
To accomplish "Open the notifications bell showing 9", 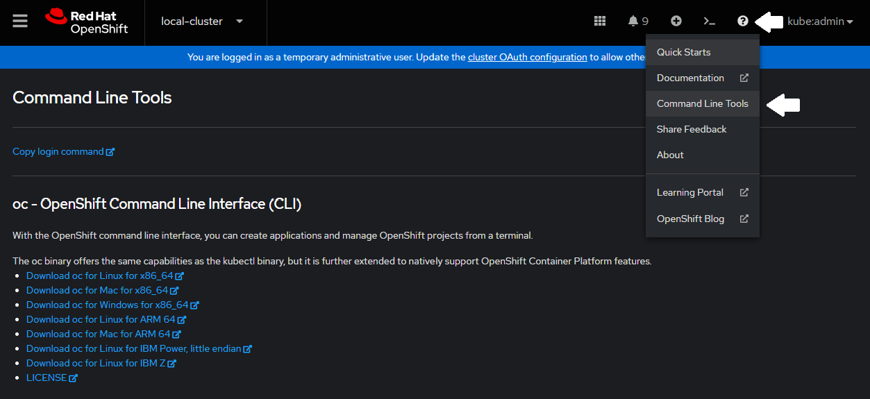I will tap(638, 21).
